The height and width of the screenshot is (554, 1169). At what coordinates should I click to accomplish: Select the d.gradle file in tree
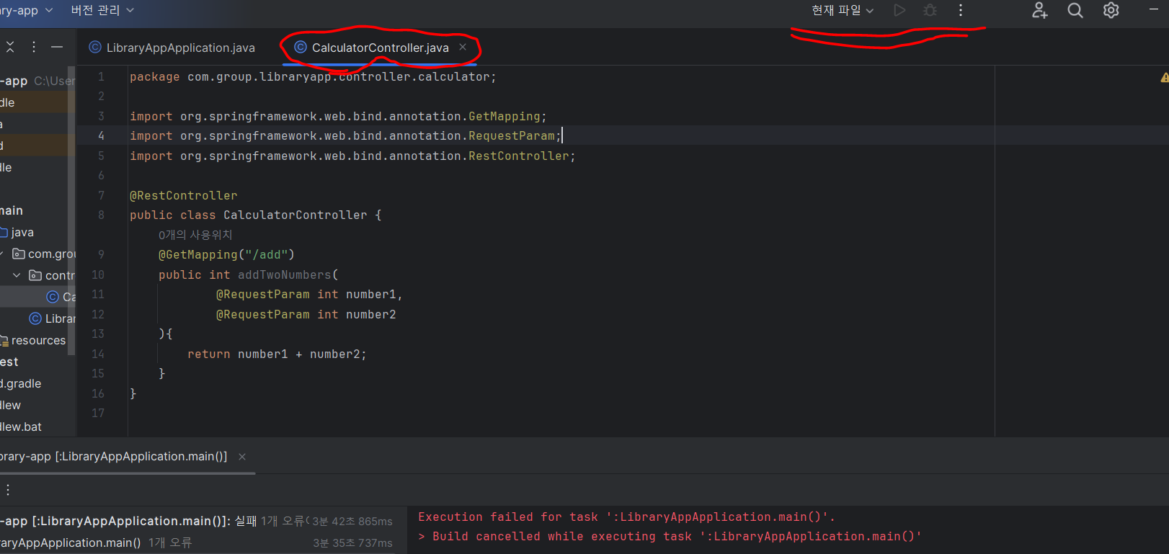(x=21, y=383)
